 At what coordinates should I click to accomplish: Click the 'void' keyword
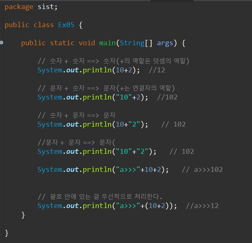coord(87,43)
